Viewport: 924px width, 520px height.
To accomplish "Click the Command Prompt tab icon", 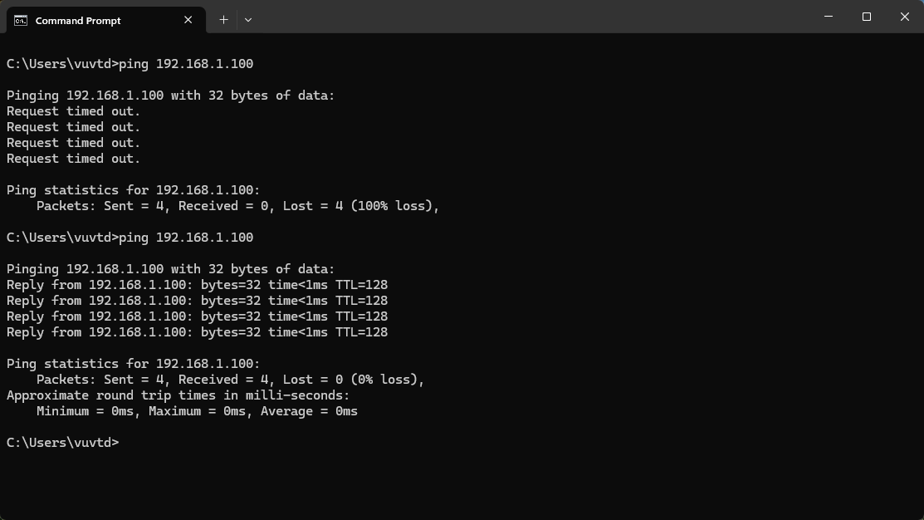I will point(21,20).
